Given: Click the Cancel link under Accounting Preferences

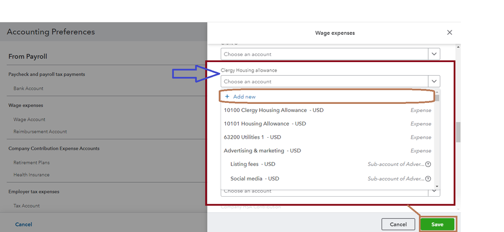Looking at the screenshot, I should click(x=23, y=224).
